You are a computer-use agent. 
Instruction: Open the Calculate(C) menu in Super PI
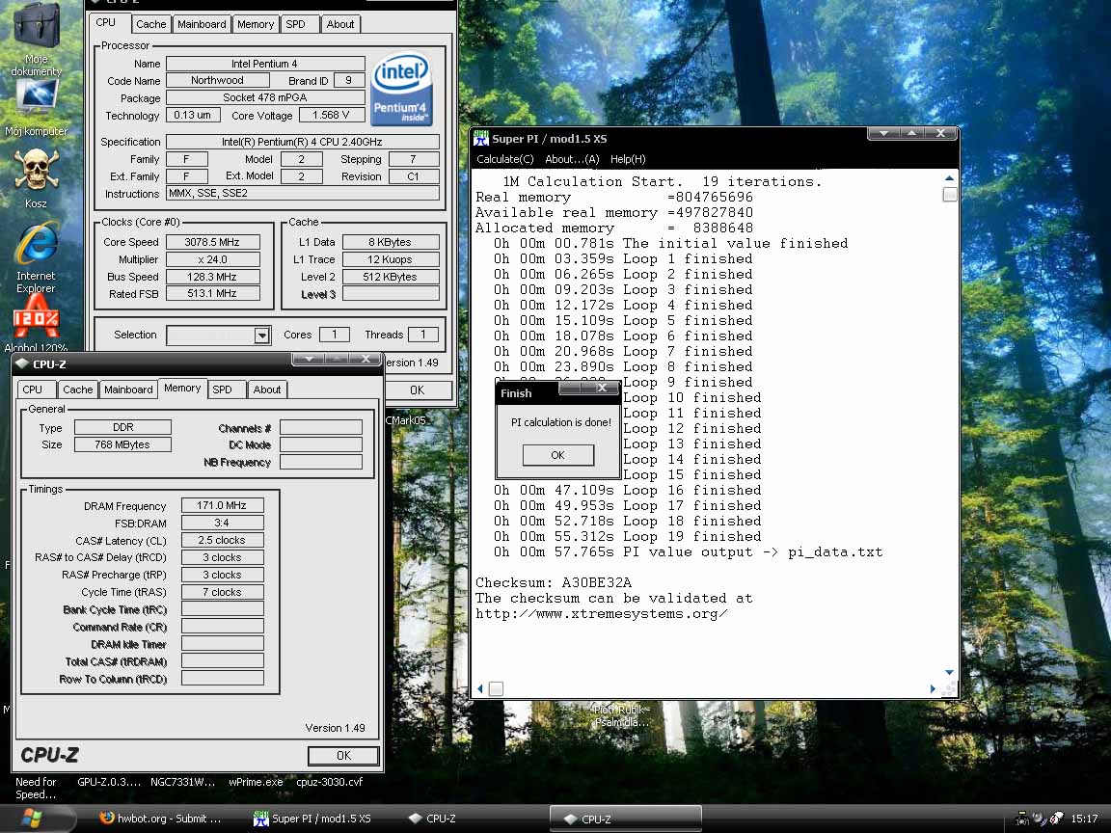(504, 159)
